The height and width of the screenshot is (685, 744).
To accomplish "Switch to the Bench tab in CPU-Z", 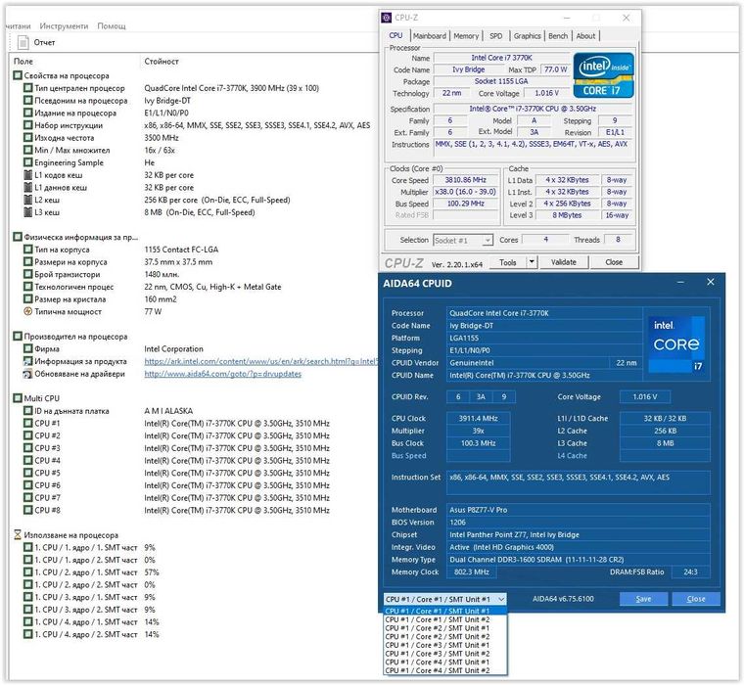I will coord(558,36).
